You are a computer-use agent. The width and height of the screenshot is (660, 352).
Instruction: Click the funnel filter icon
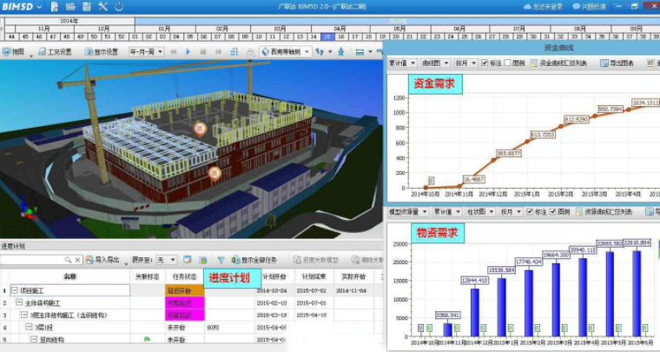coord(221,260)
